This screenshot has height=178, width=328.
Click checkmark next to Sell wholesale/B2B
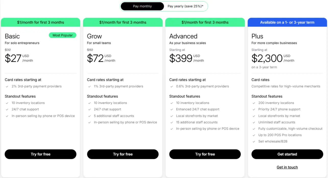(x=254, y=142)
